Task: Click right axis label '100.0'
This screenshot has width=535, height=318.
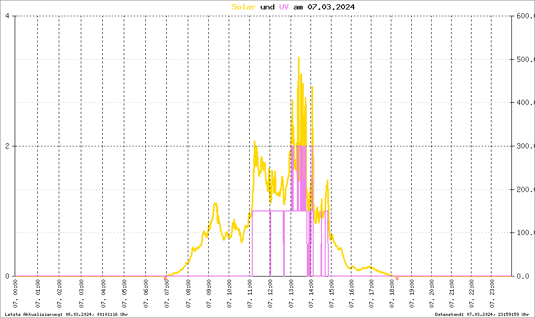Action: pyautogui.click(x=525, y=232)
